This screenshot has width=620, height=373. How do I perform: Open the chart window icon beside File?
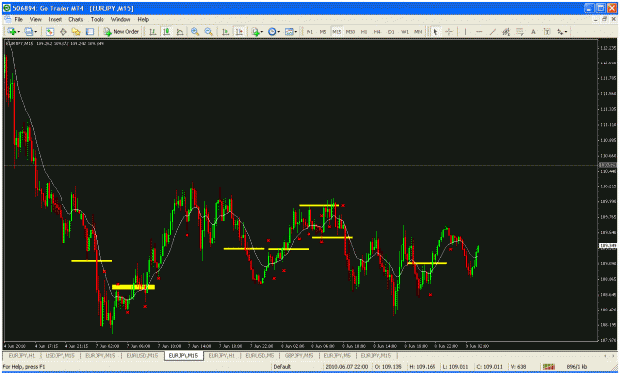click(7, 19)
